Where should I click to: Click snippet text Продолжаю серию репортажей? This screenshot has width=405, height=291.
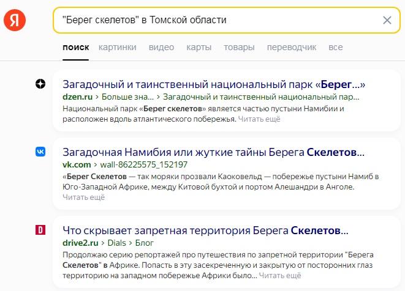121,255
